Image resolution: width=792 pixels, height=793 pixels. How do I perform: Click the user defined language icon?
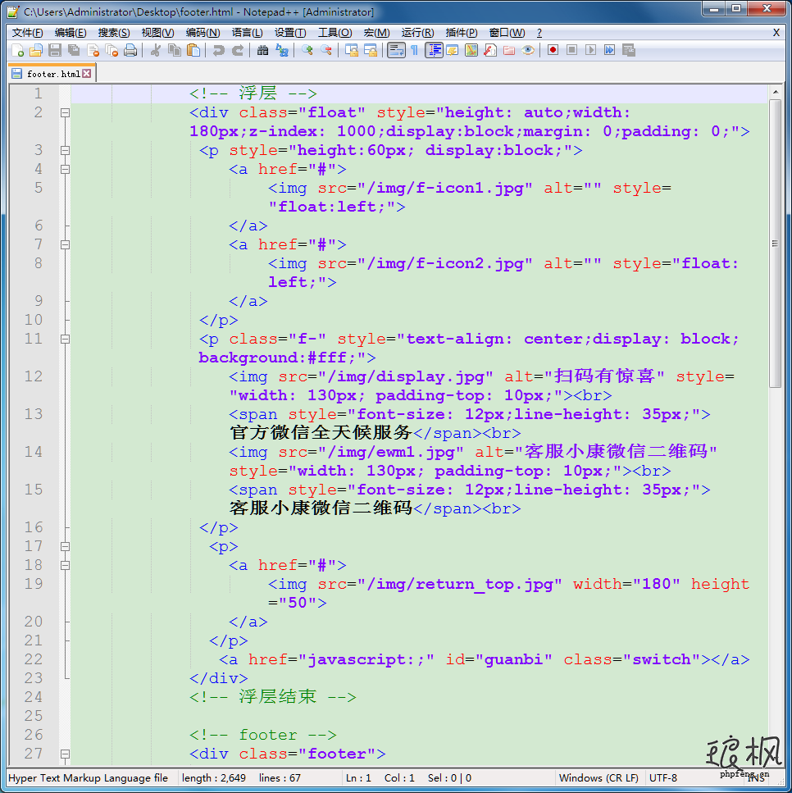point(452,50)
